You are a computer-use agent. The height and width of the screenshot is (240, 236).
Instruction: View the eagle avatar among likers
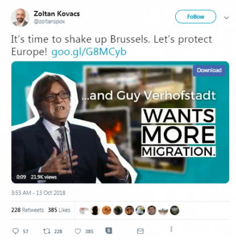(140, 210)
